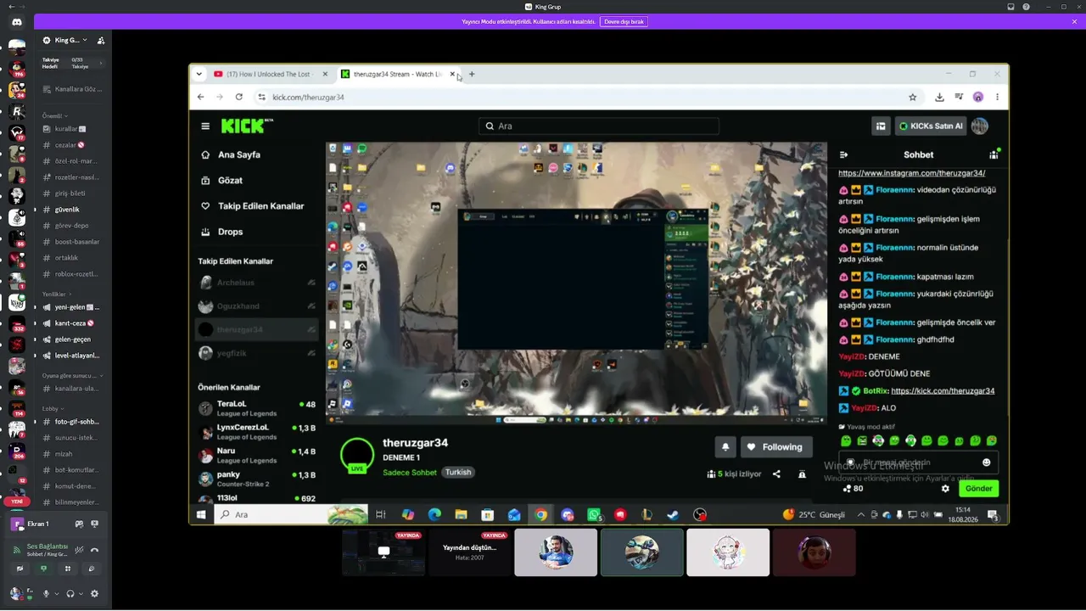Switch to the YouTube browser tab
Image resolution: width=1086 pixels, height=611 pixels.
(x=270, y=74)
